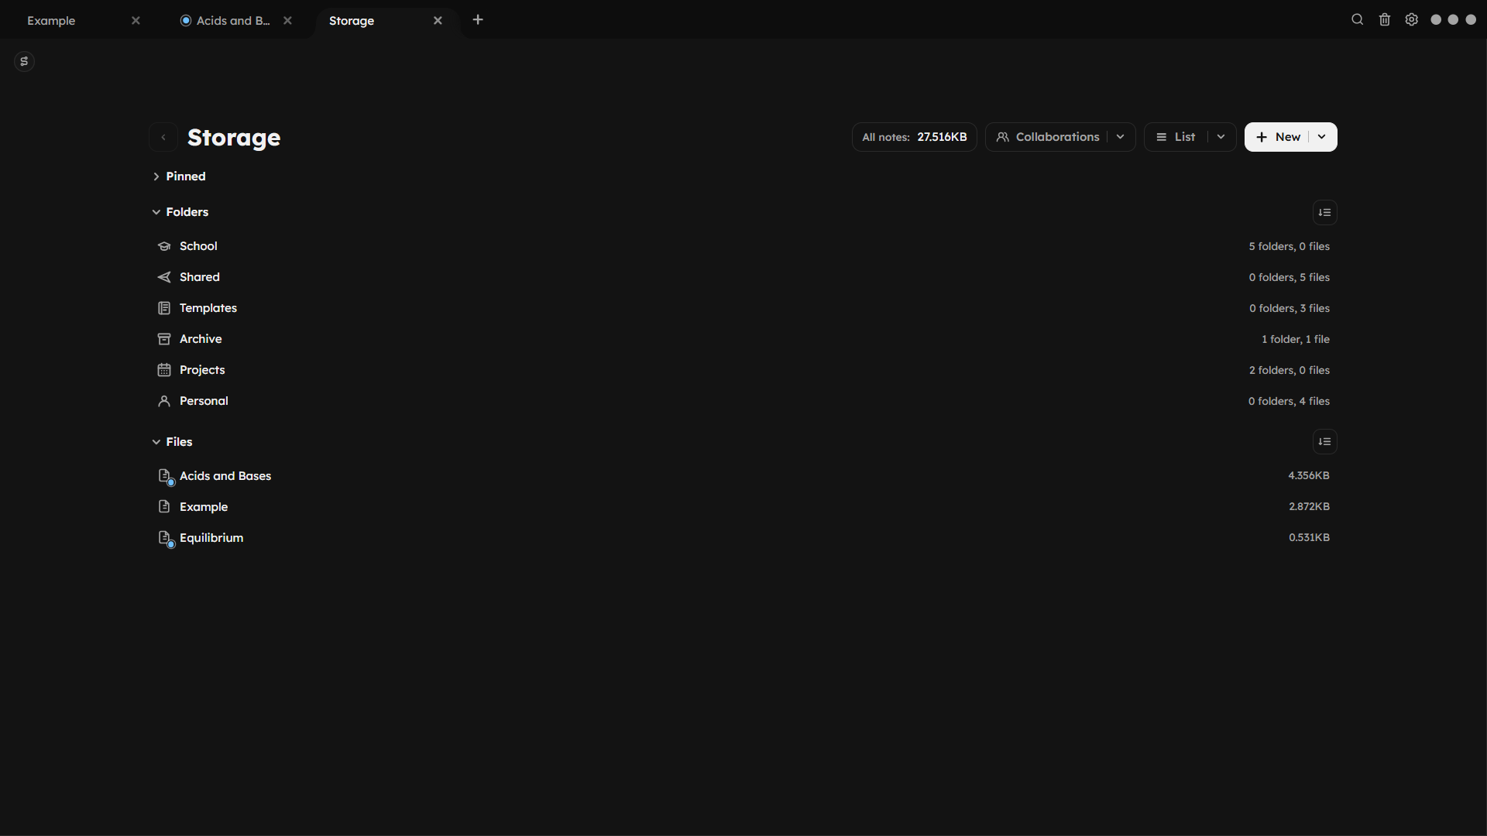
Task: Open the New button dropdown arrow
Action: (1321, 136)
